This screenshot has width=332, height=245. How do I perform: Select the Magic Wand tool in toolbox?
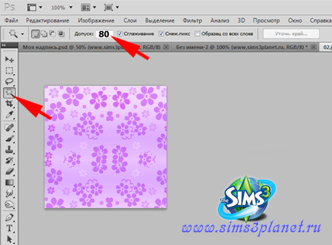(9, 92)
